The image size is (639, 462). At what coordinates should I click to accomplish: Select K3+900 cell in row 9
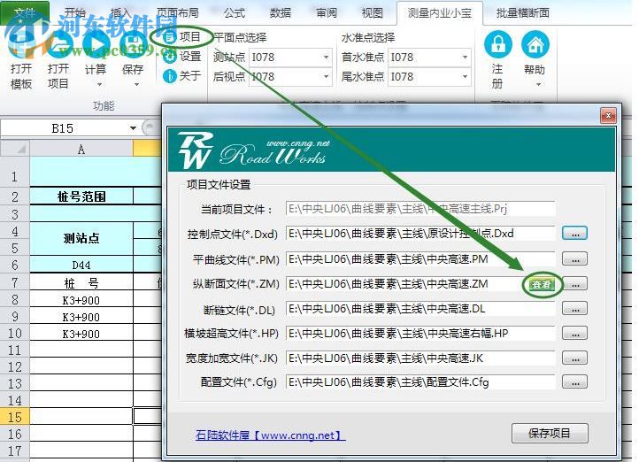81,317
